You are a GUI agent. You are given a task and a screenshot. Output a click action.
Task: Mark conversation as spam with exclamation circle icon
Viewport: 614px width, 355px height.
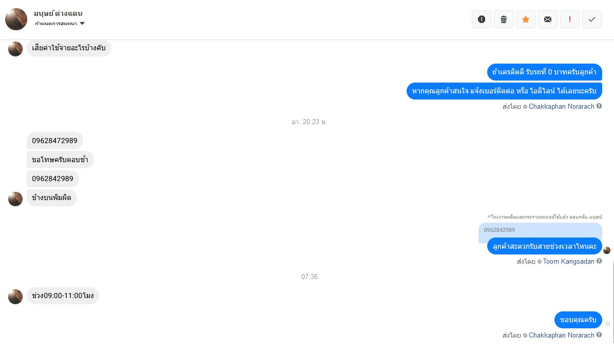coord(481,19)
